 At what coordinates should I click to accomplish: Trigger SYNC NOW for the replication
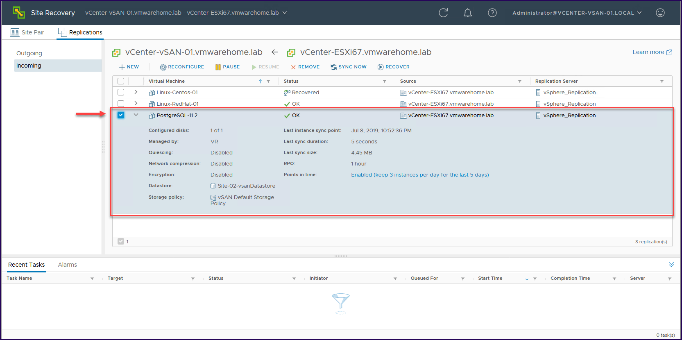tap(349, 67)
